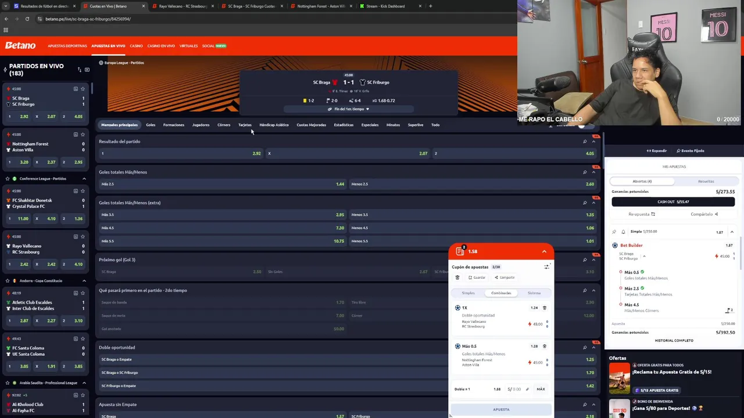Star the Andorra Copa Constitucio section
The width and height of the screenshot is (744, 418).
click(x=7, y=281)
